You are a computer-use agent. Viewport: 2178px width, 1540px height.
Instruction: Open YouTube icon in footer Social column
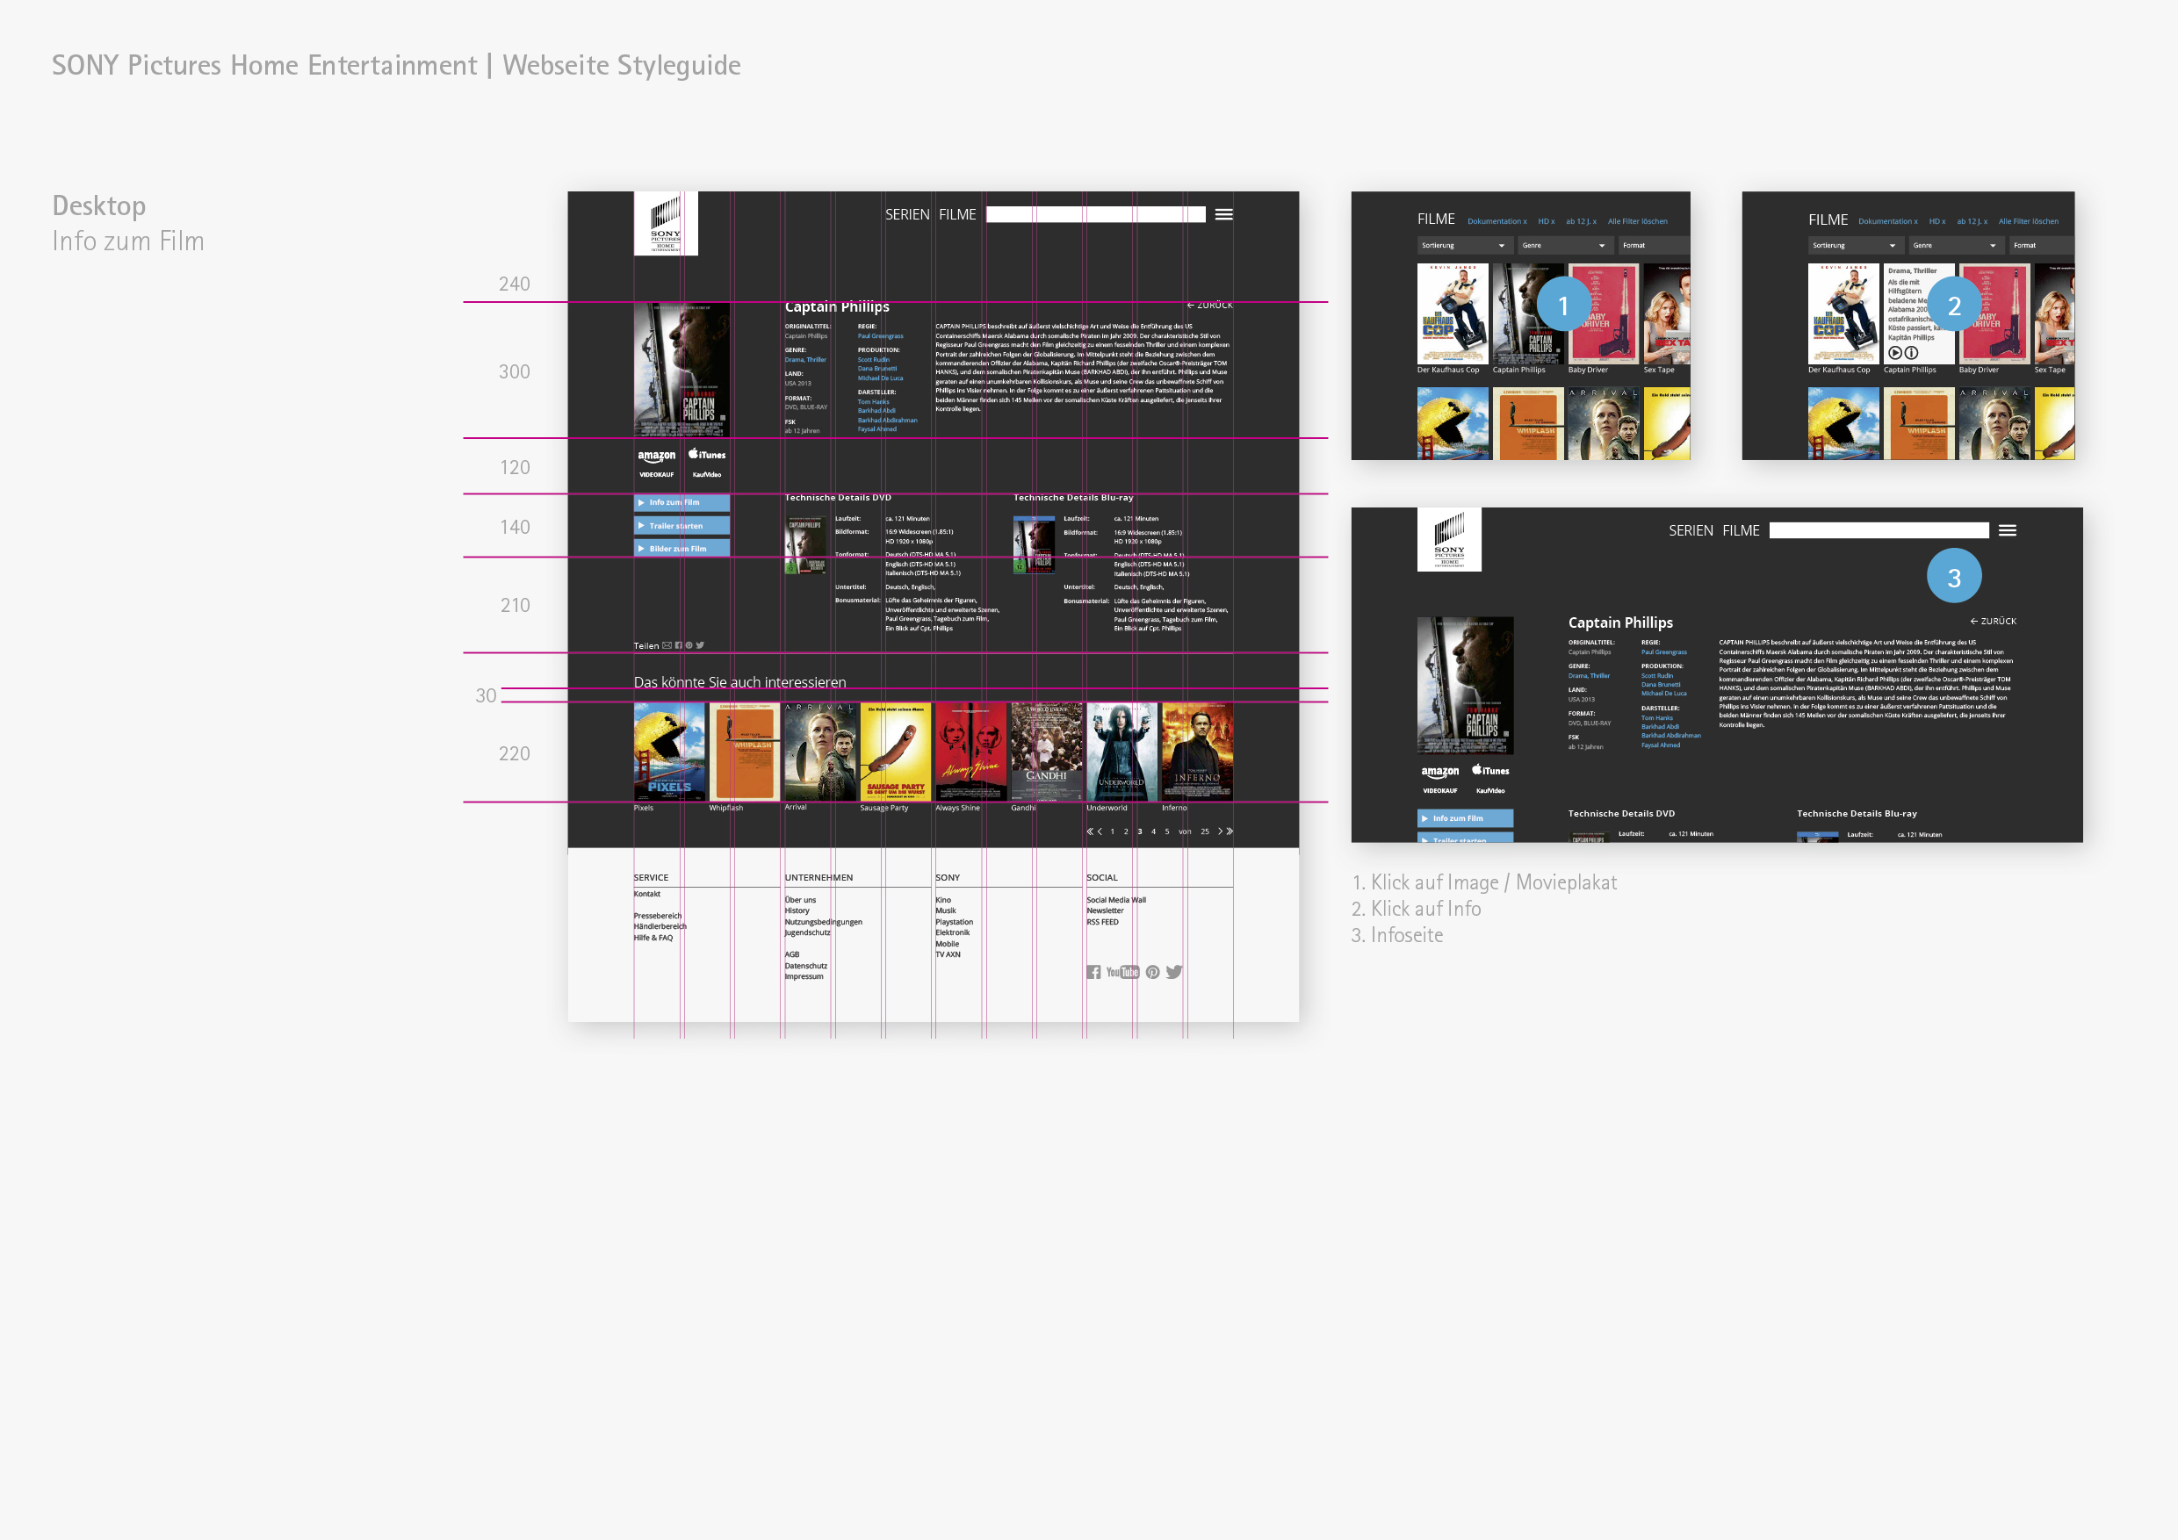coord(1122,972)
